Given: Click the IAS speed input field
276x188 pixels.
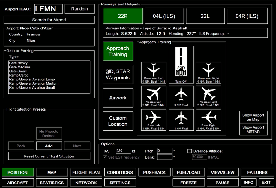Looking at the screenshot, I should 123,151.
